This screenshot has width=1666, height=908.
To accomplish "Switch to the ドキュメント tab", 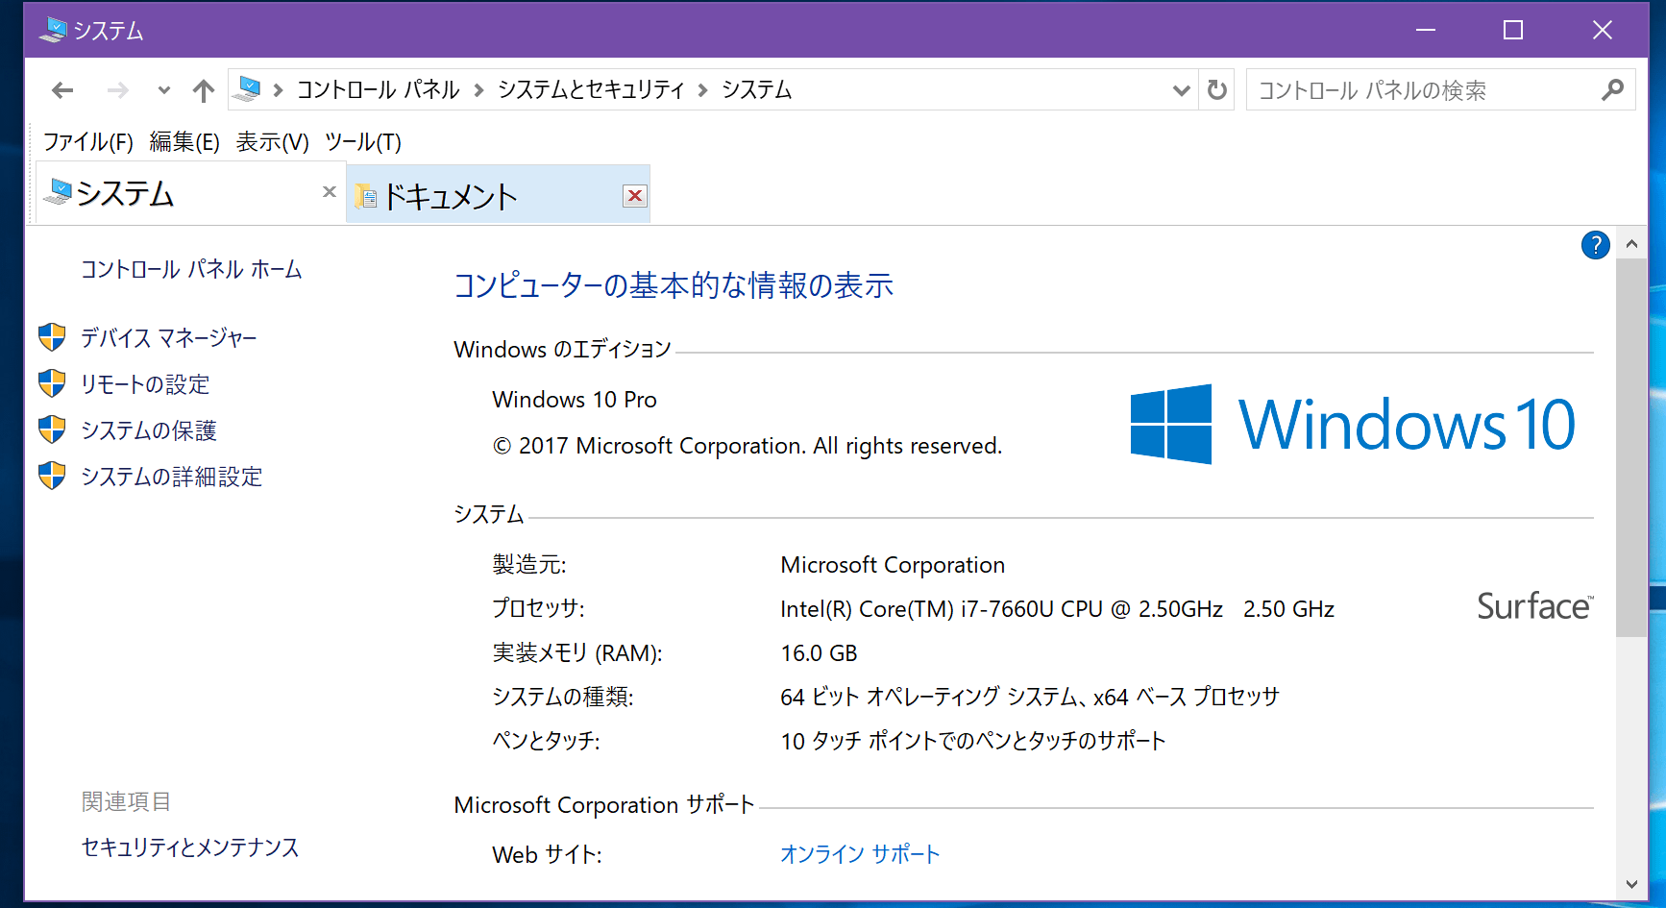I will 498,195.
